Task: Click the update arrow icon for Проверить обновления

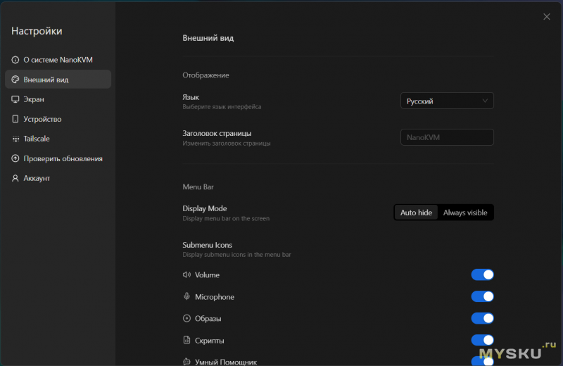Action: (x=15, y=159)
